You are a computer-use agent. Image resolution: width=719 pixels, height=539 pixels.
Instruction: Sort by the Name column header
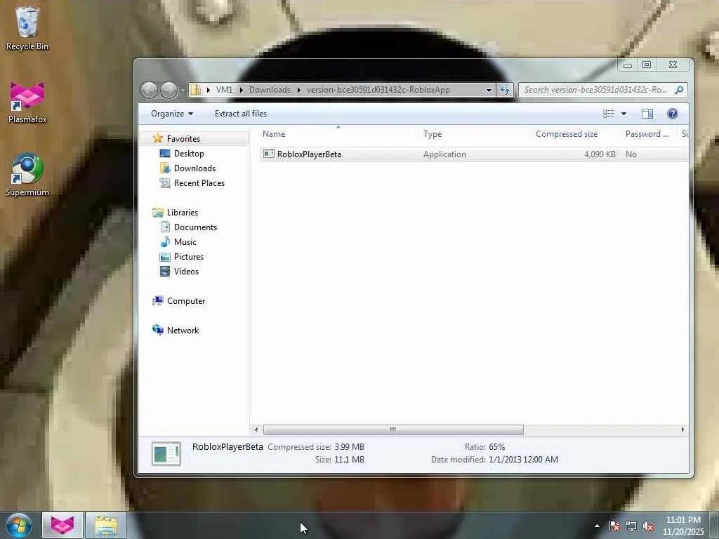pyautogui.click(x=338, y=134)
